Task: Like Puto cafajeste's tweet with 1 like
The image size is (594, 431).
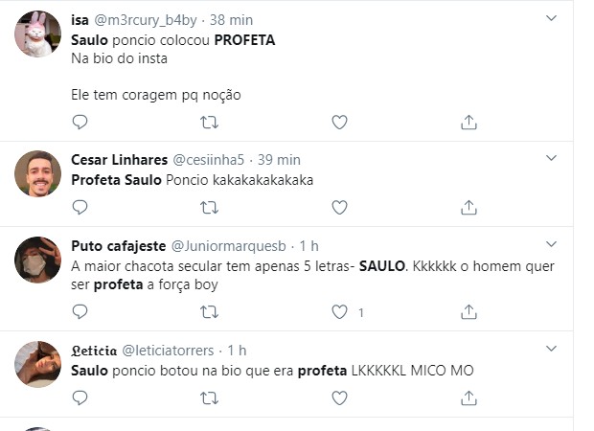Action: click(x=339, y=312)
